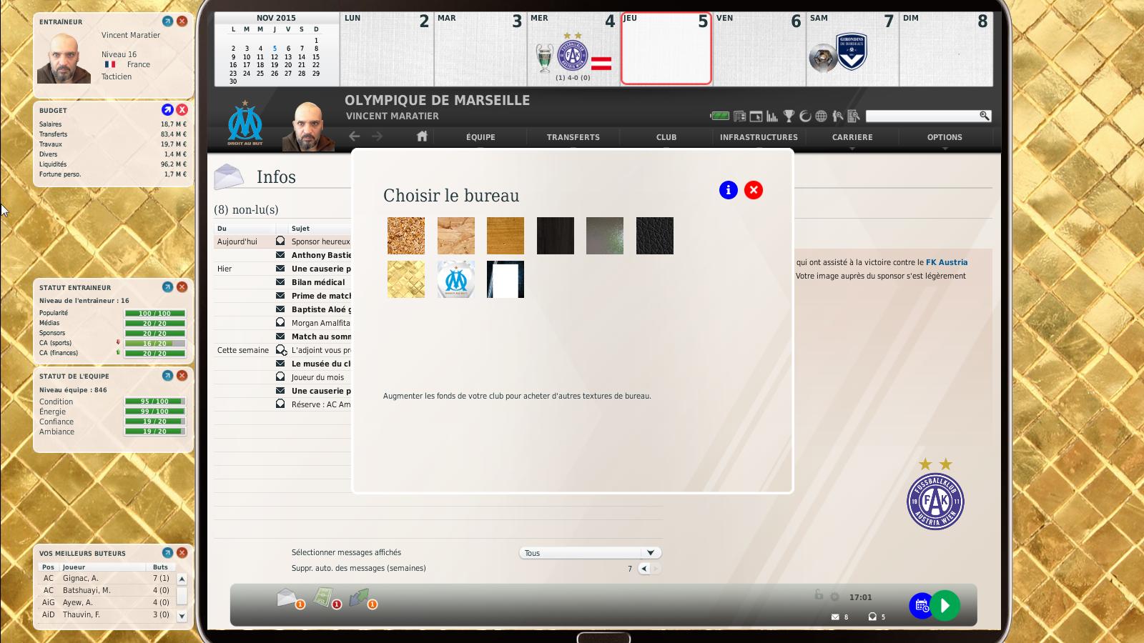Image resolution: width=1144 pixels, height=643 pixels.
Task: Pick the light wood desk texture
Action: (506, 236)
